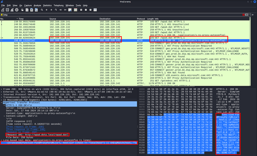257x156 pixels.
Task: Follow Prev response in frame: 240 link
Action: 26,129
